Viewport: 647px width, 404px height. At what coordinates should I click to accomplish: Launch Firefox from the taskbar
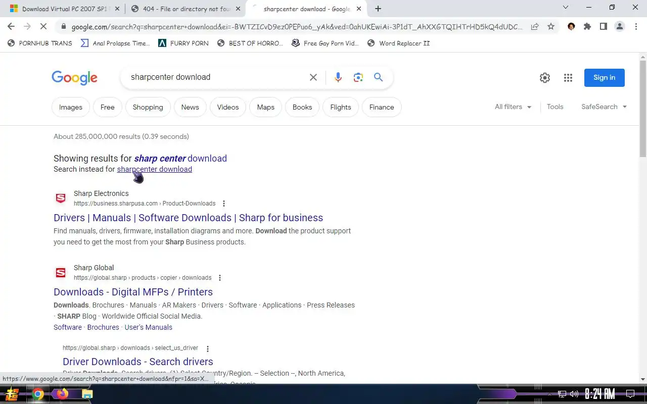[62, 394]
